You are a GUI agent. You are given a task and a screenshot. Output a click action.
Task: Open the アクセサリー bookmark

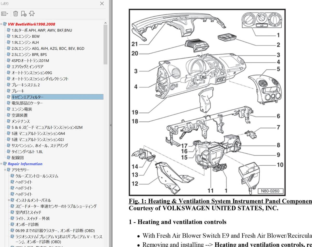21,170
